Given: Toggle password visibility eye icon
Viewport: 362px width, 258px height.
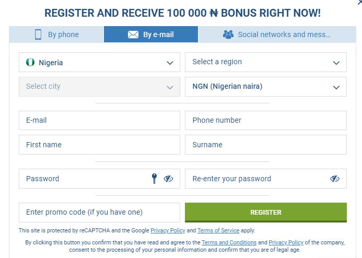Looking at the screenshot, I should 168,179.
